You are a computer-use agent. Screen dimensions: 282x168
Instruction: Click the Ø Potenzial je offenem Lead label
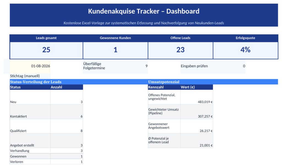point(158,140)
